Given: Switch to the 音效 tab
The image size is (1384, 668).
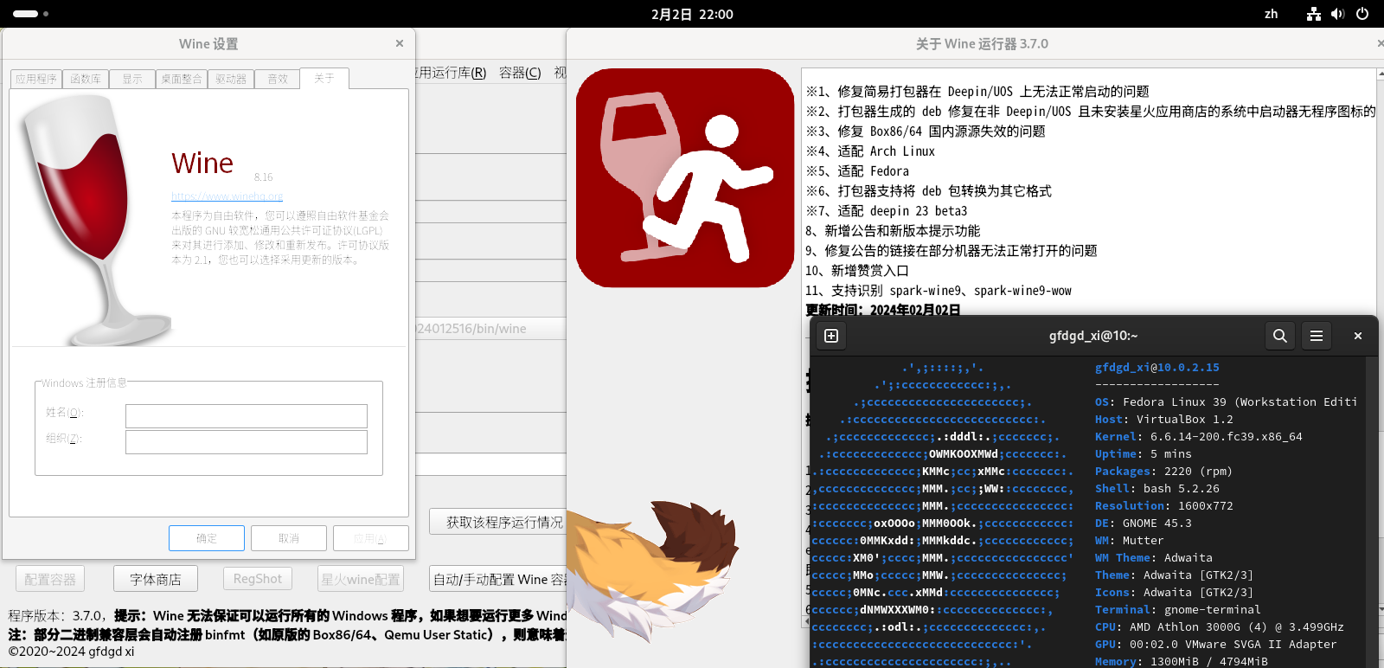Looking at the screenshot, I should coord(278,79).
